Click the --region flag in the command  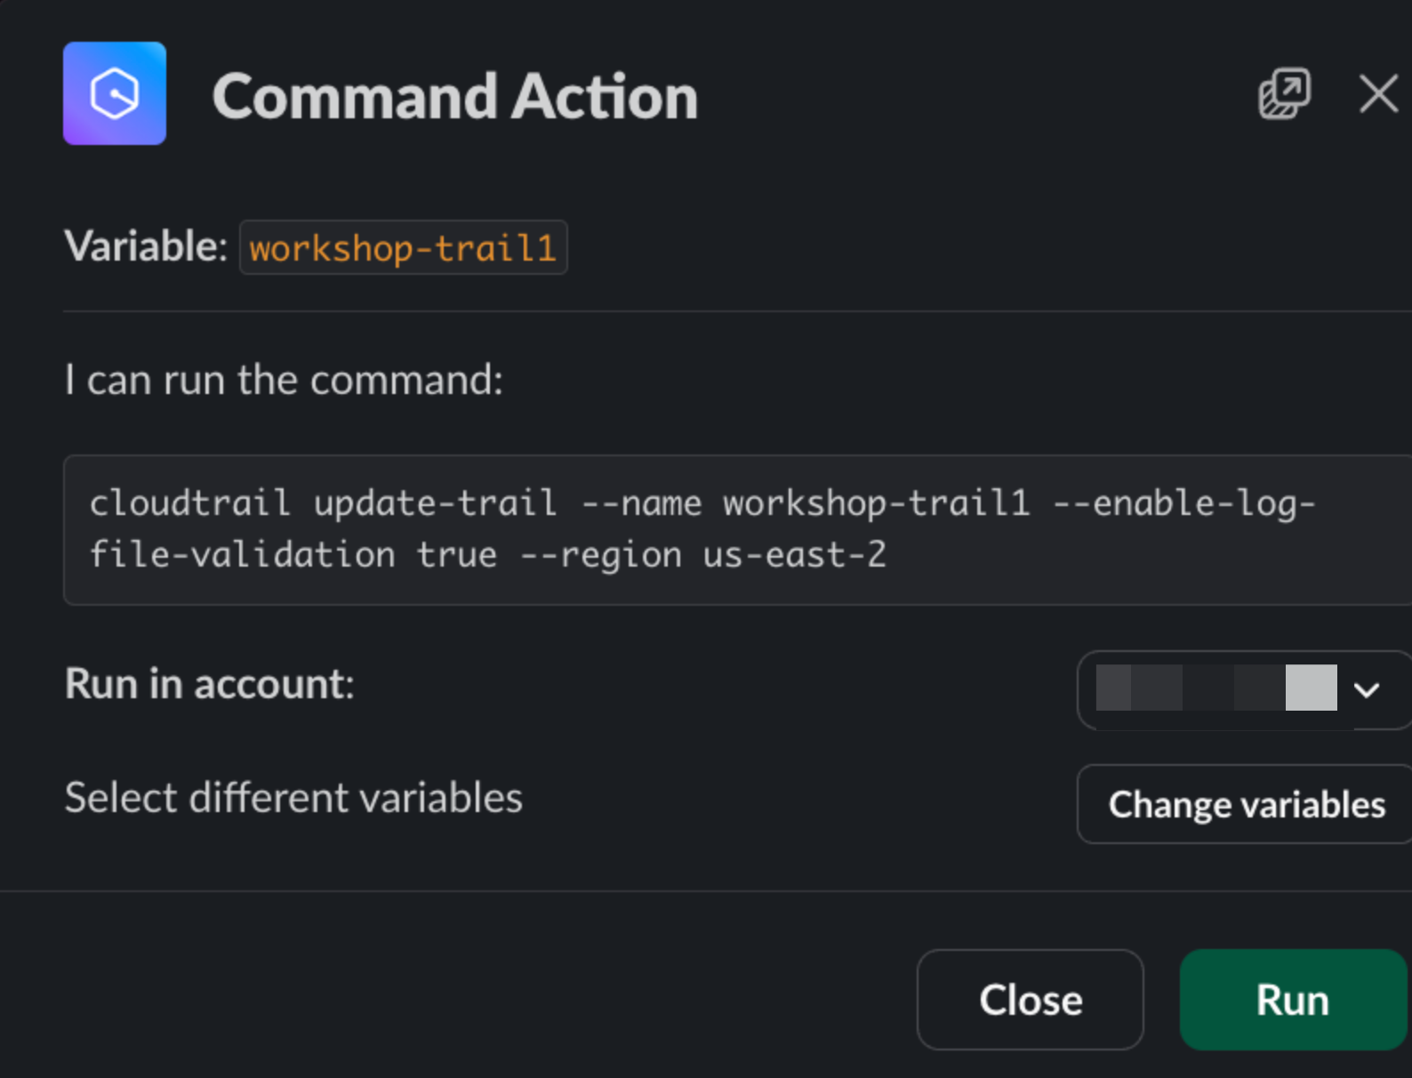tap(600, 555)
